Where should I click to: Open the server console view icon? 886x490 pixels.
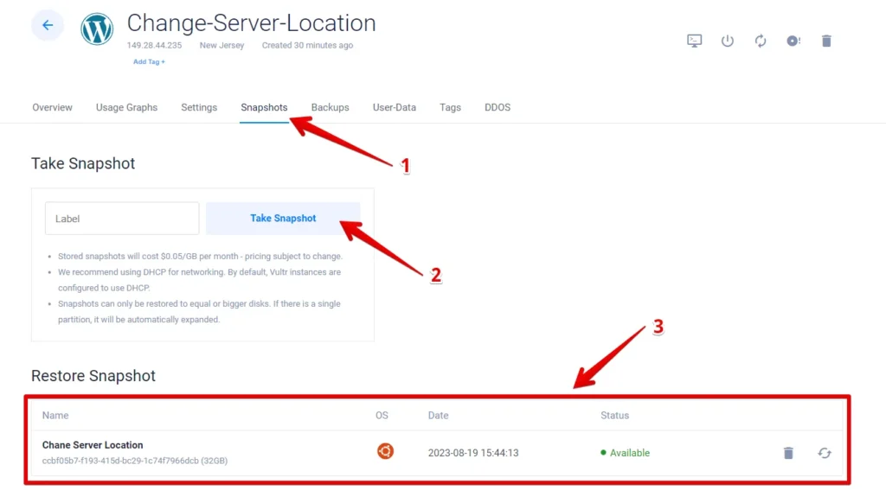695,41
